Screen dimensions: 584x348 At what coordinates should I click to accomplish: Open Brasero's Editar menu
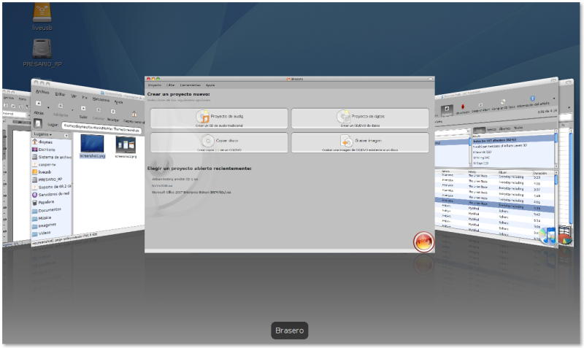(x=171, y=85)
